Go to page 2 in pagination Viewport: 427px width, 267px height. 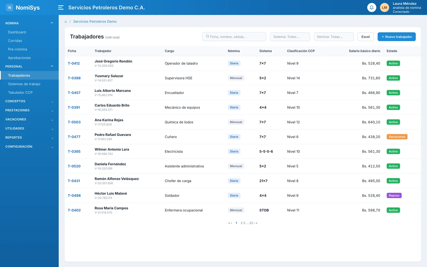(242, 223)
